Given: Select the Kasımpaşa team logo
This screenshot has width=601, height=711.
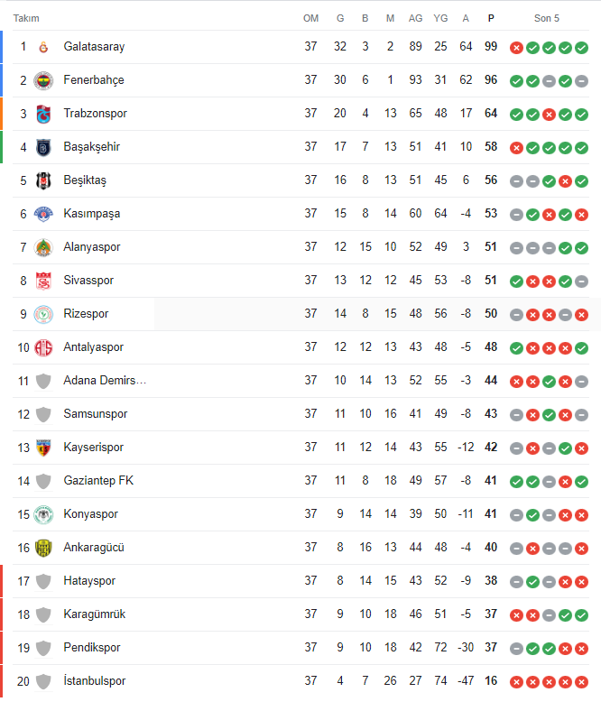Looking at the screenshot, I should (x=43, y=214).
